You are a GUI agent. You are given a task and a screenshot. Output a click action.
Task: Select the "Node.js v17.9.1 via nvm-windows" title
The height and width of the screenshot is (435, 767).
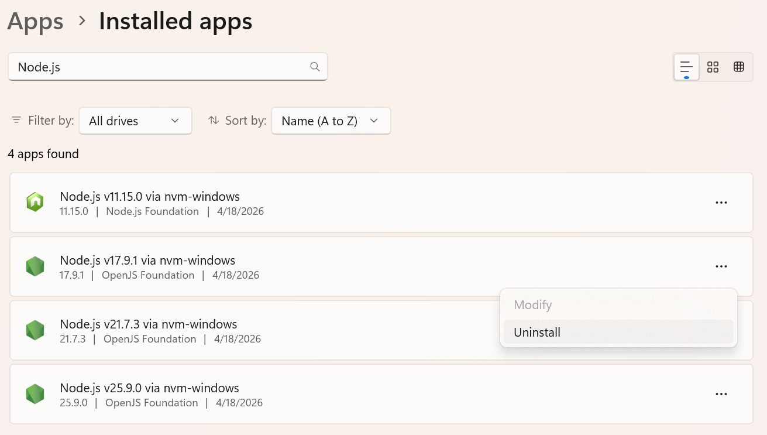tap(147, 260)
